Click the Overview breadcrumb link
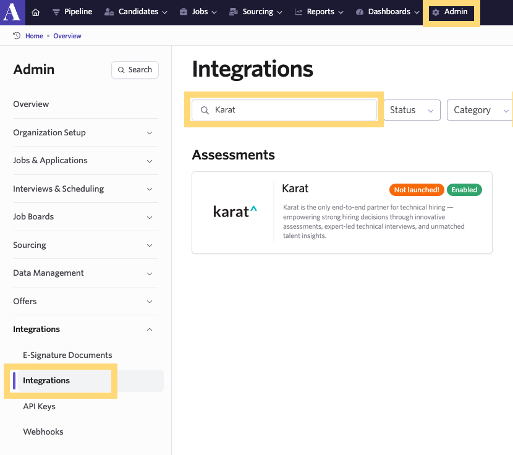This screenshot has width=513, height=455. tap(67, 36)
